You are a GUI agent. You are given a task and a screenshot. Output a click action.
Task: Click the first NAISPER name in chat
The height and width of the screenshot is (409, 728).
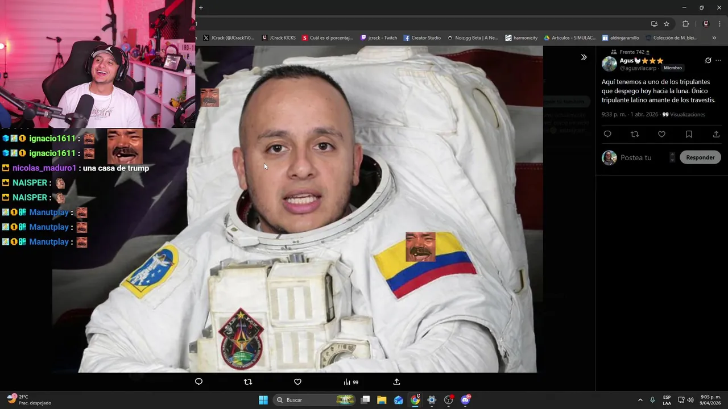(x=30, y=183)
